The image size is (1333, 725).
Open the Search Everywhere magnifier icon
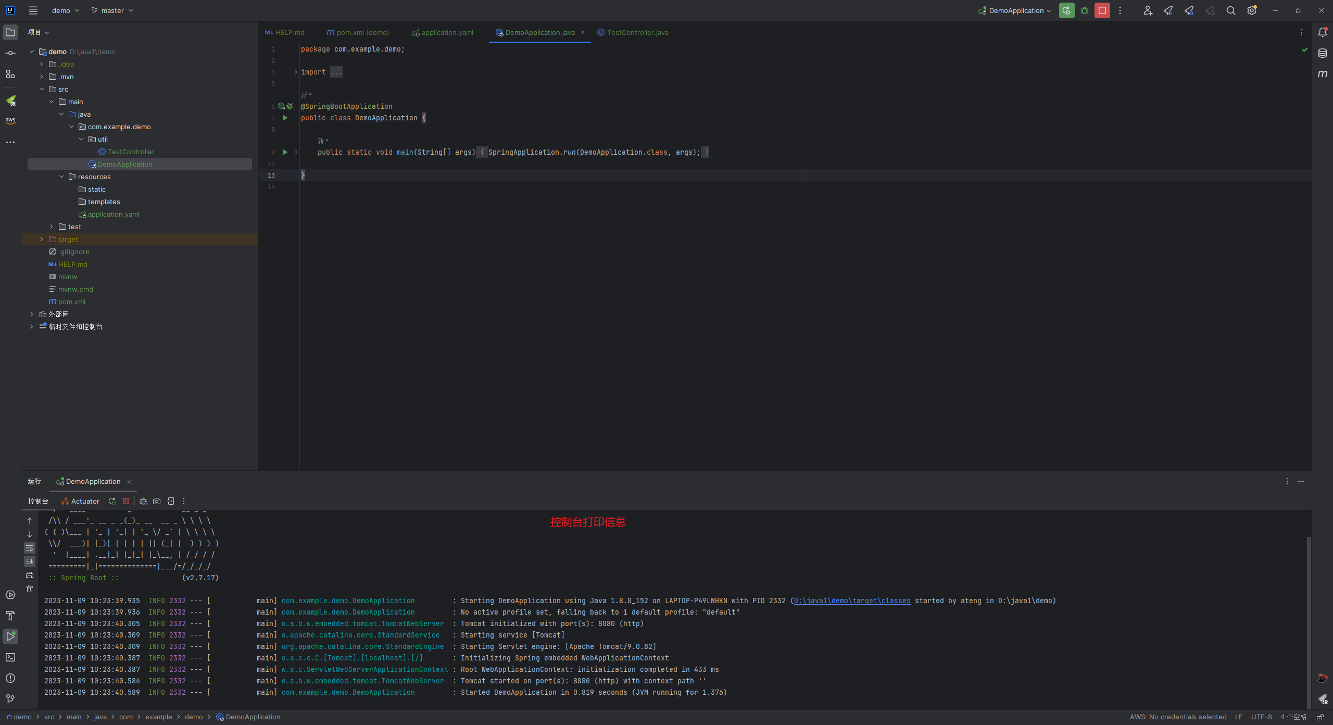[x=1231, y=10]
